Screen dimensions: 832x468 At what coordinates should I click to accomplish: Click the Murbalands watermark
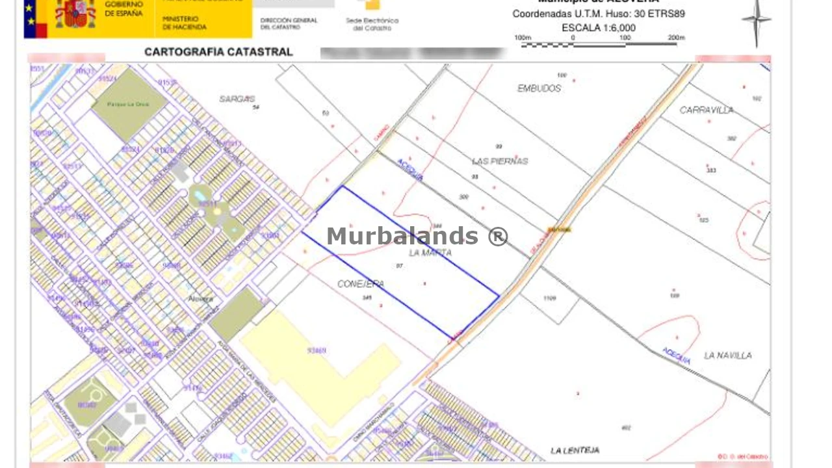417,236
